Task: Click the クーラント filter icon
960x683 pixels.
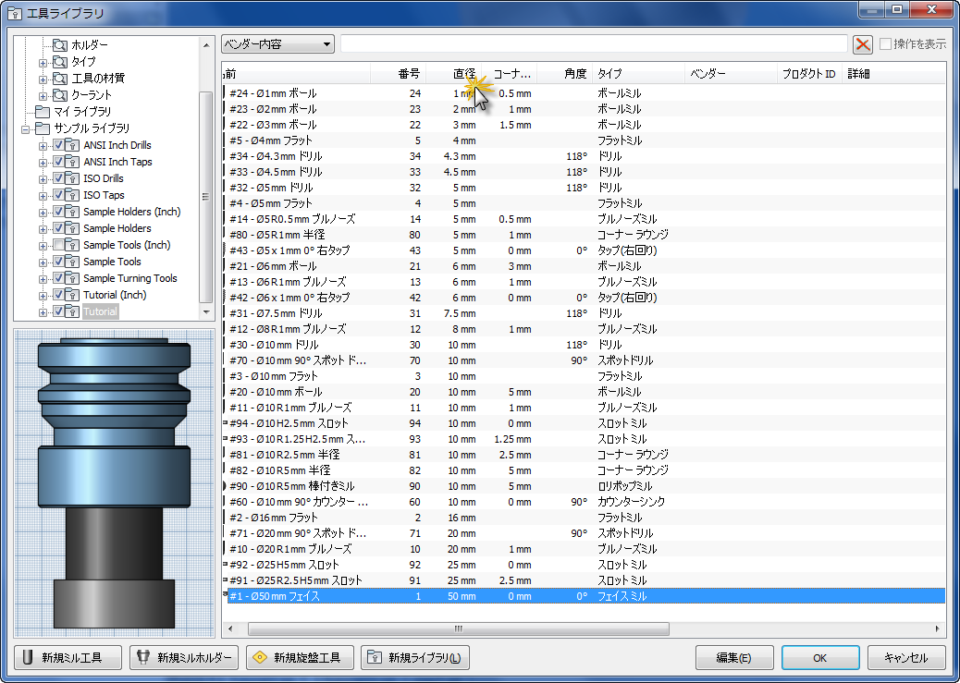Action: coord(60,95)
